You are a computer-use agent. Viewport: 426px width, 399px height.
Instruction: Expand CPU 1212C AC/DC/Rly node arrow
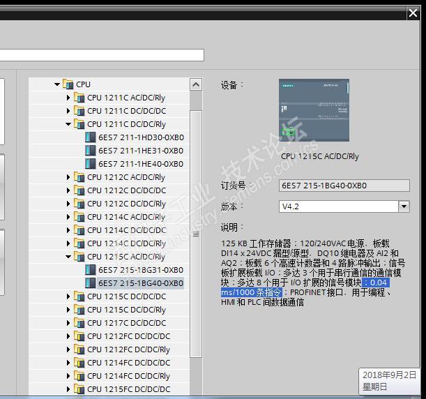point(68,177)
